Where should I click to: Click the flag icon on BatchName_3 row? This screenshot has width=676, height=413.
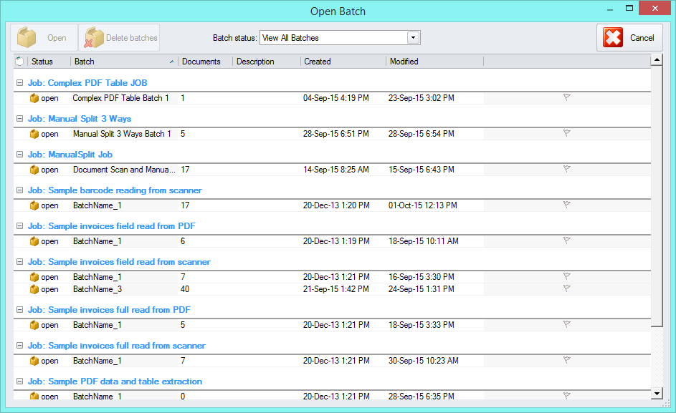click(566, 288)
